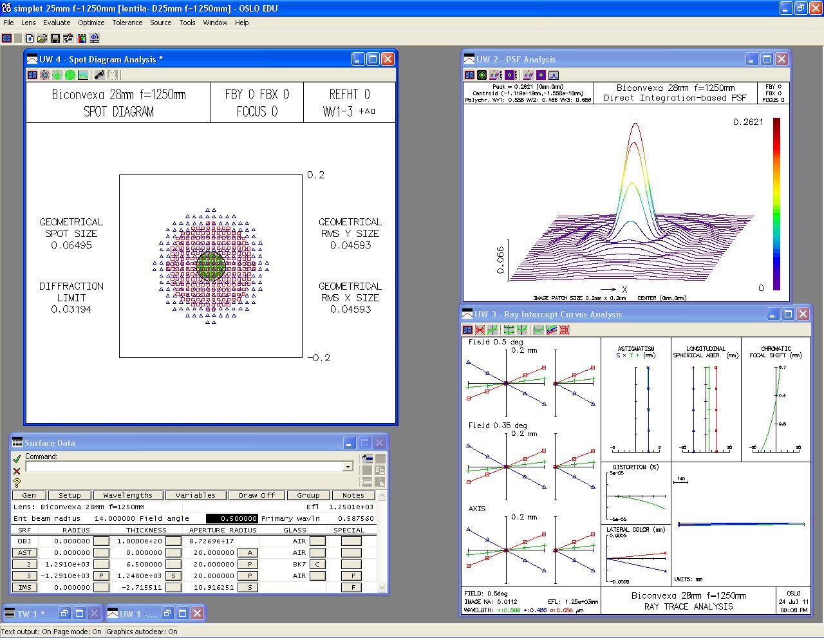The image size is (824, 638).
Task: Click the green circular pupil icon in UW 4
Action: 70,75
